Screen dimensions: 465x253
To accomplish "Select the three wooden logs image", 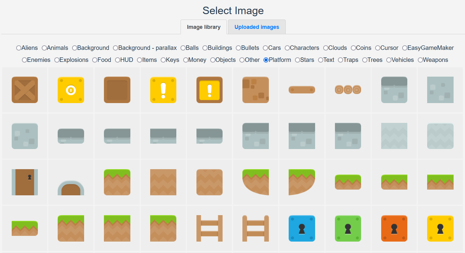I will click(348, 90).
